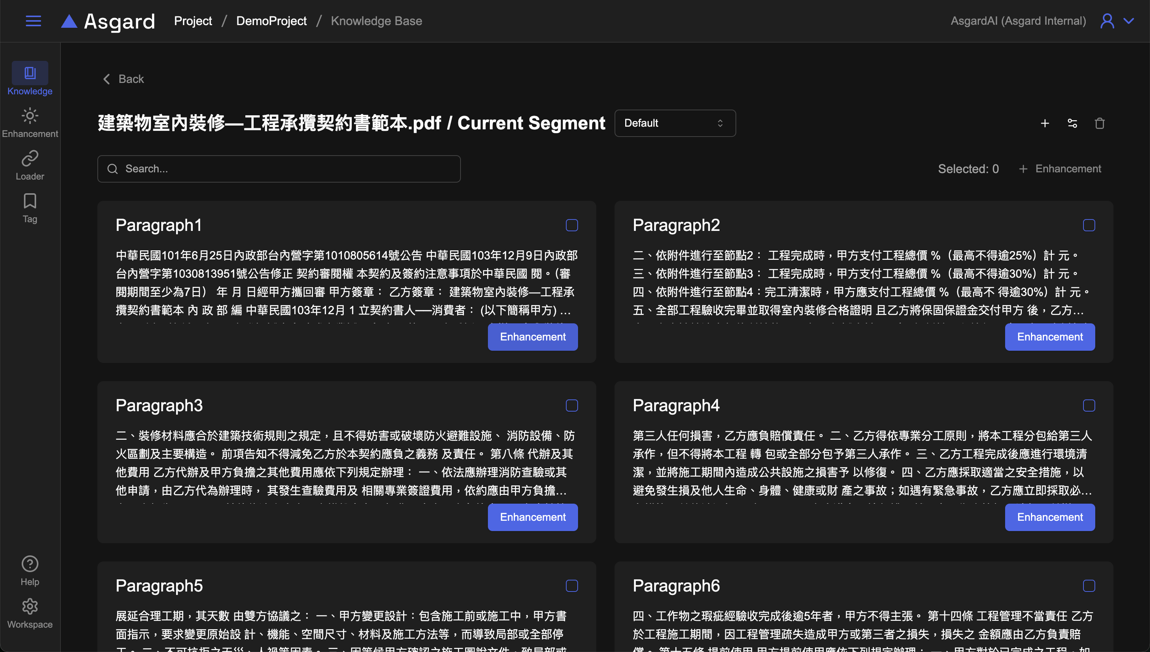Open the segment settings sliders icon

pyautogui.click(x=1072, y=123)
